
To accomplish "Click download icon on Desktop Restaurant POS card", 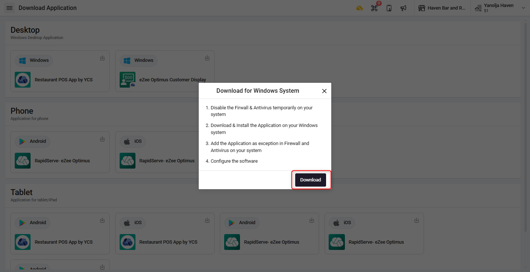I will (102, 58).
